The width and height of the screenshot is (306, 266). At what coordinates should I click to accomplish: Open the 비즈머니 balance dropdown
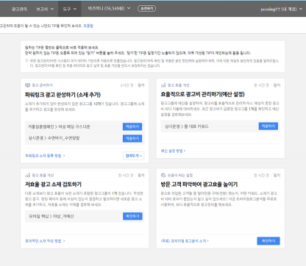(x=109, y=9)
